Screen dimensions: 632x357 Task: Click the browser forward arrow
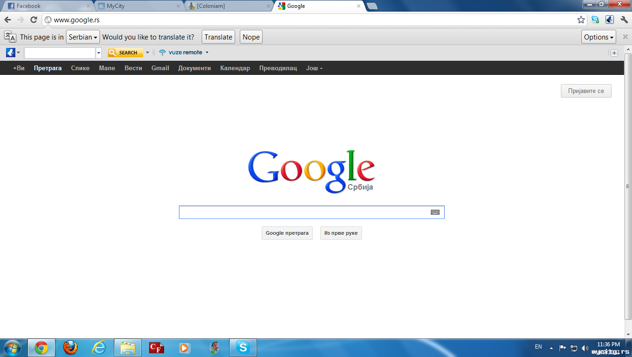pyautogui.click(x=20, y=20)
